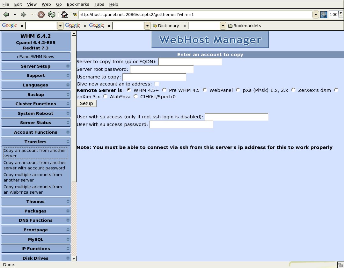Click the Reload page icon
This screenshot has width=344, height=268.
tap(51, 14)
